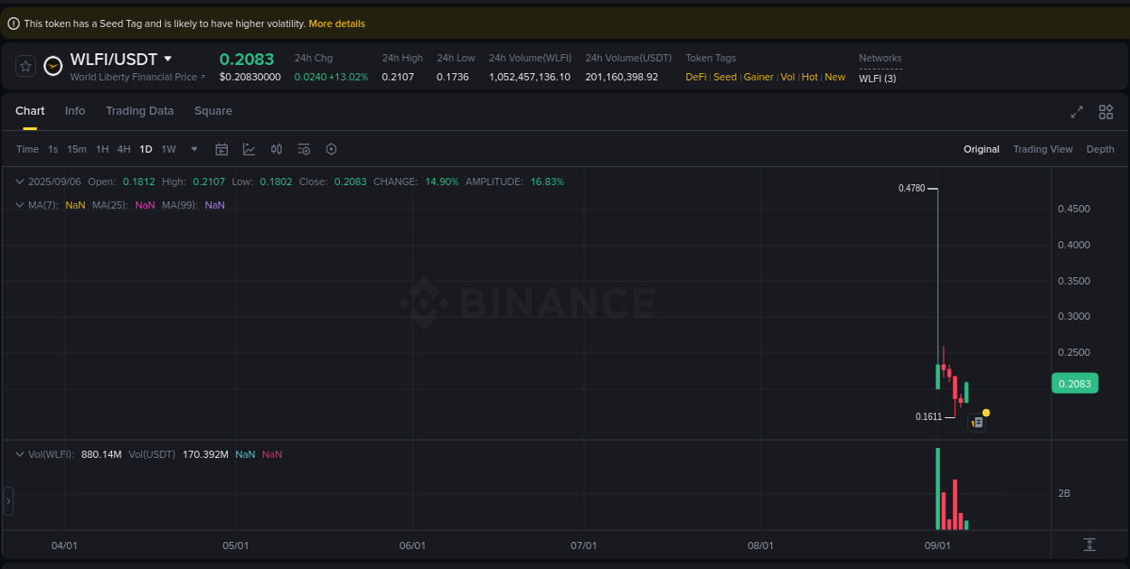This screenshot has width=1130, height=569.
Task: Toggle the favorite star for WLFI/USDT
Action: pyautogui.click(x=25, y=66)
